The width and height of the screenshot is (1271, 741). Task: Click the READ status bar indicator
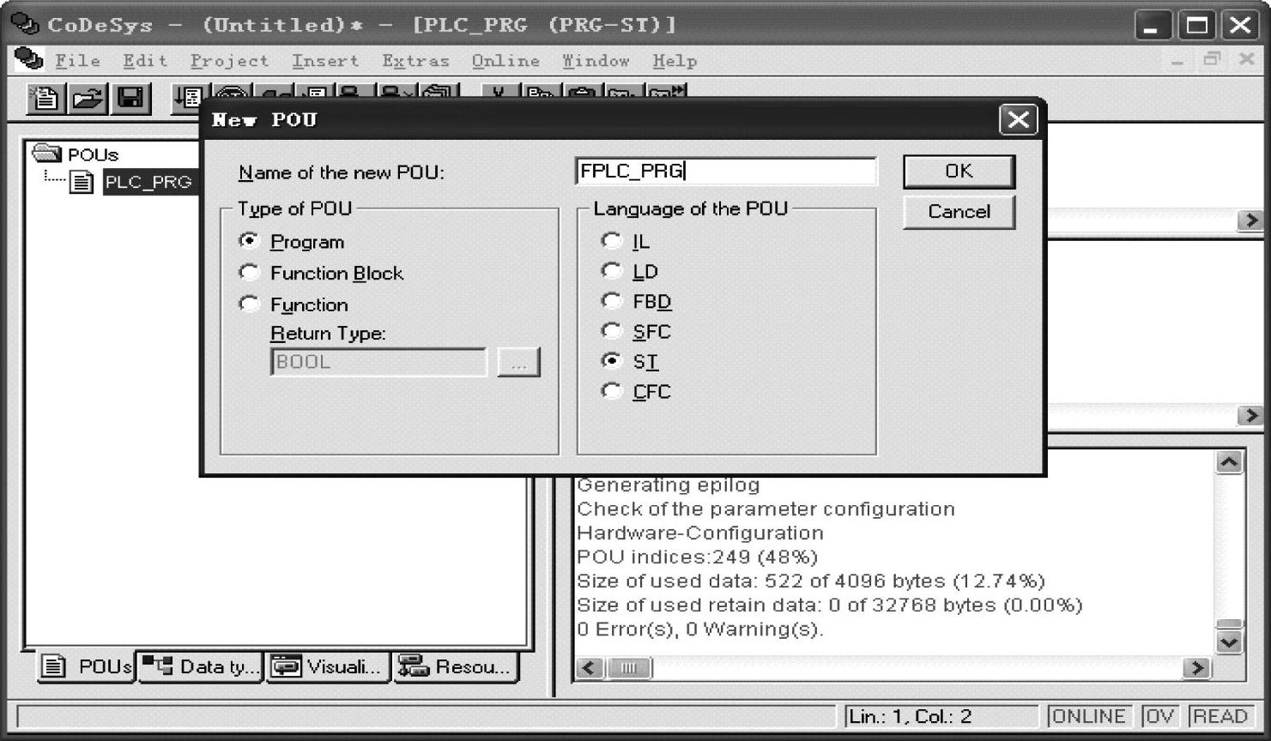(1220, 716)
